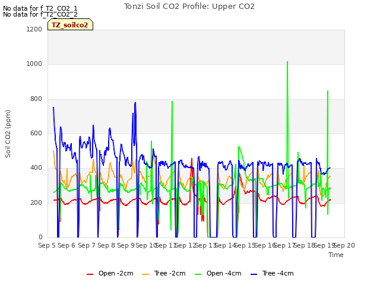Click the blue Tree -4cm legend swatch
Viewport: 380px width, 285px height.
click(x=254, y=274)
